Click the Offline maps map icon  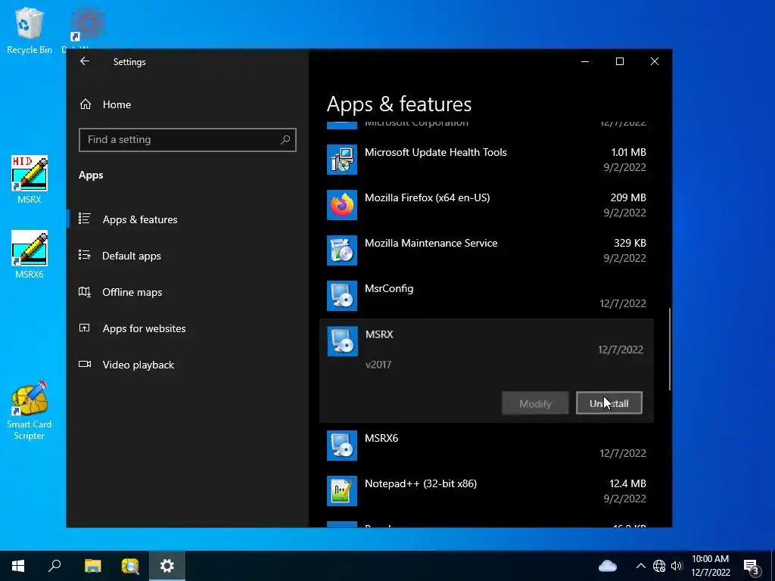85,292
